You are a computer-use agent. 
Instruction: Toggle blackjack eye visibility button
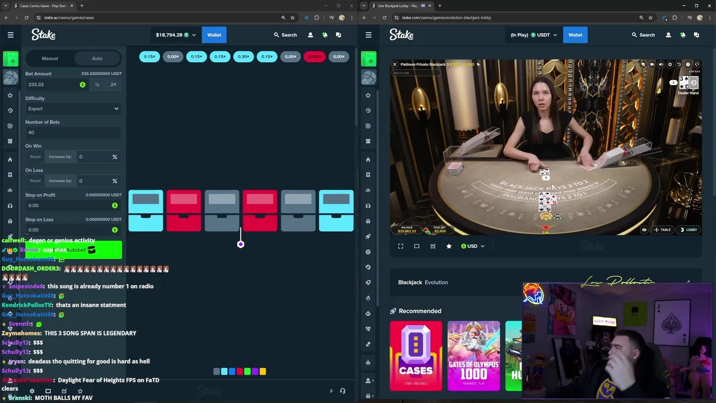644,229
